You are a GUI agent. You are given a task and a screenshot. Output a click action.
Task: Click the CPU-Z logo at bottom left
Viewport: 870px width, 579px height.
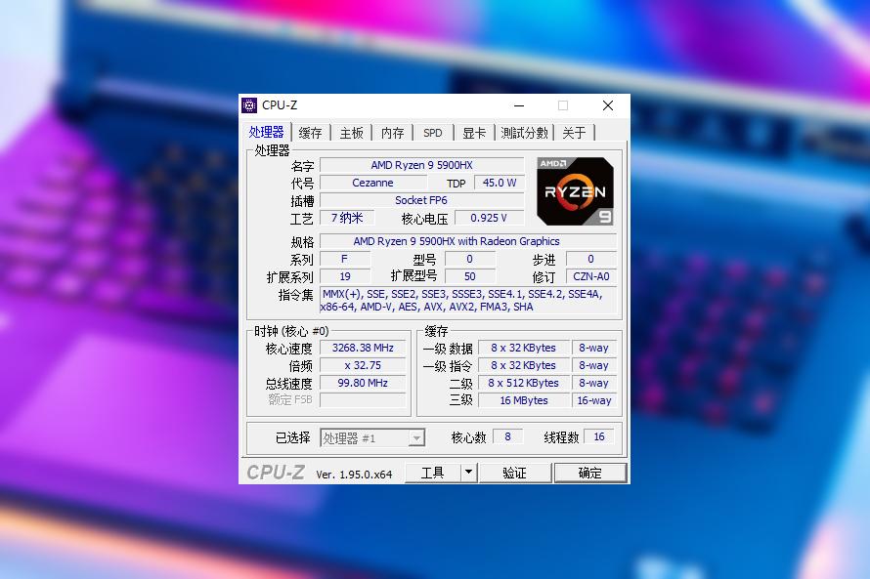click(x=277, y=473)
